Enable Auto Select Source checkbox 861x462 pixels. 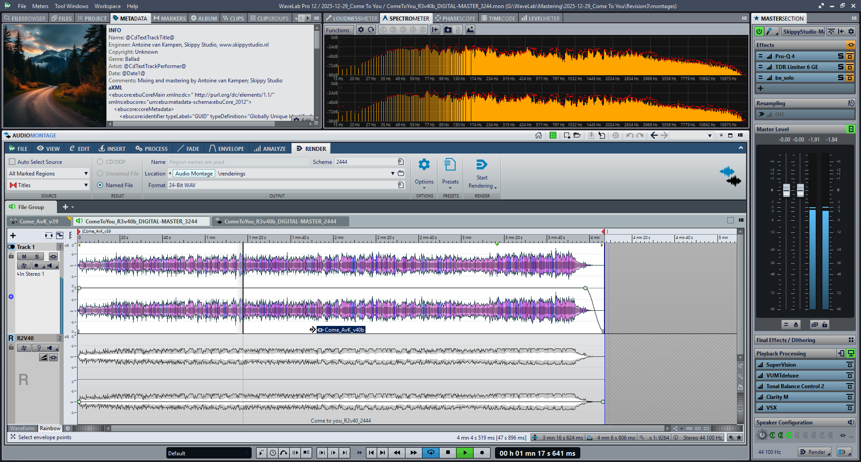point(13,162)
